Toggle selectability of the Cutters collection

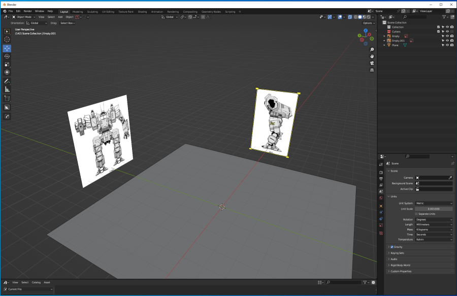(443, 31)
